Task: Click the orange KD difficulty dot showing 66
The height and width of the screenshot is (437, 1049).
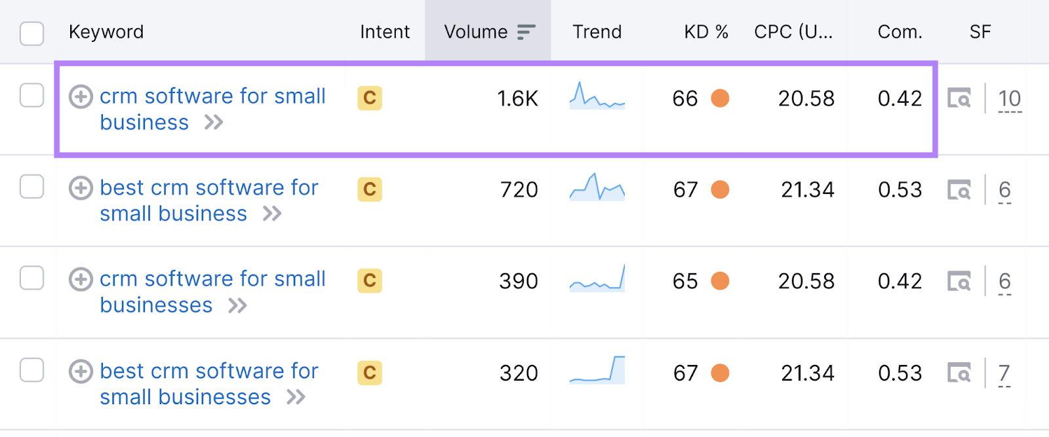Action: 721,98
